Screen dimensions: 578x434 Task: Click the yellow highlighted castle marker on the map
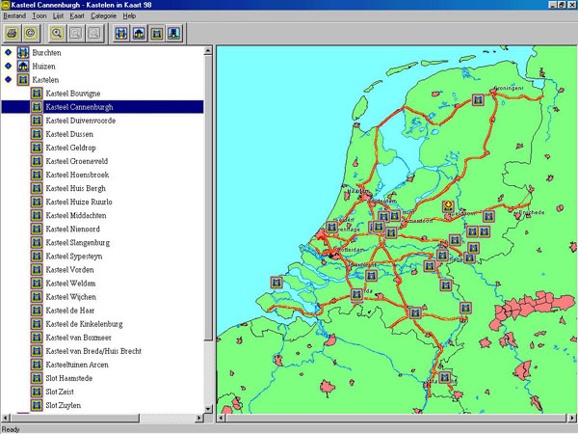tap(448, 206)
